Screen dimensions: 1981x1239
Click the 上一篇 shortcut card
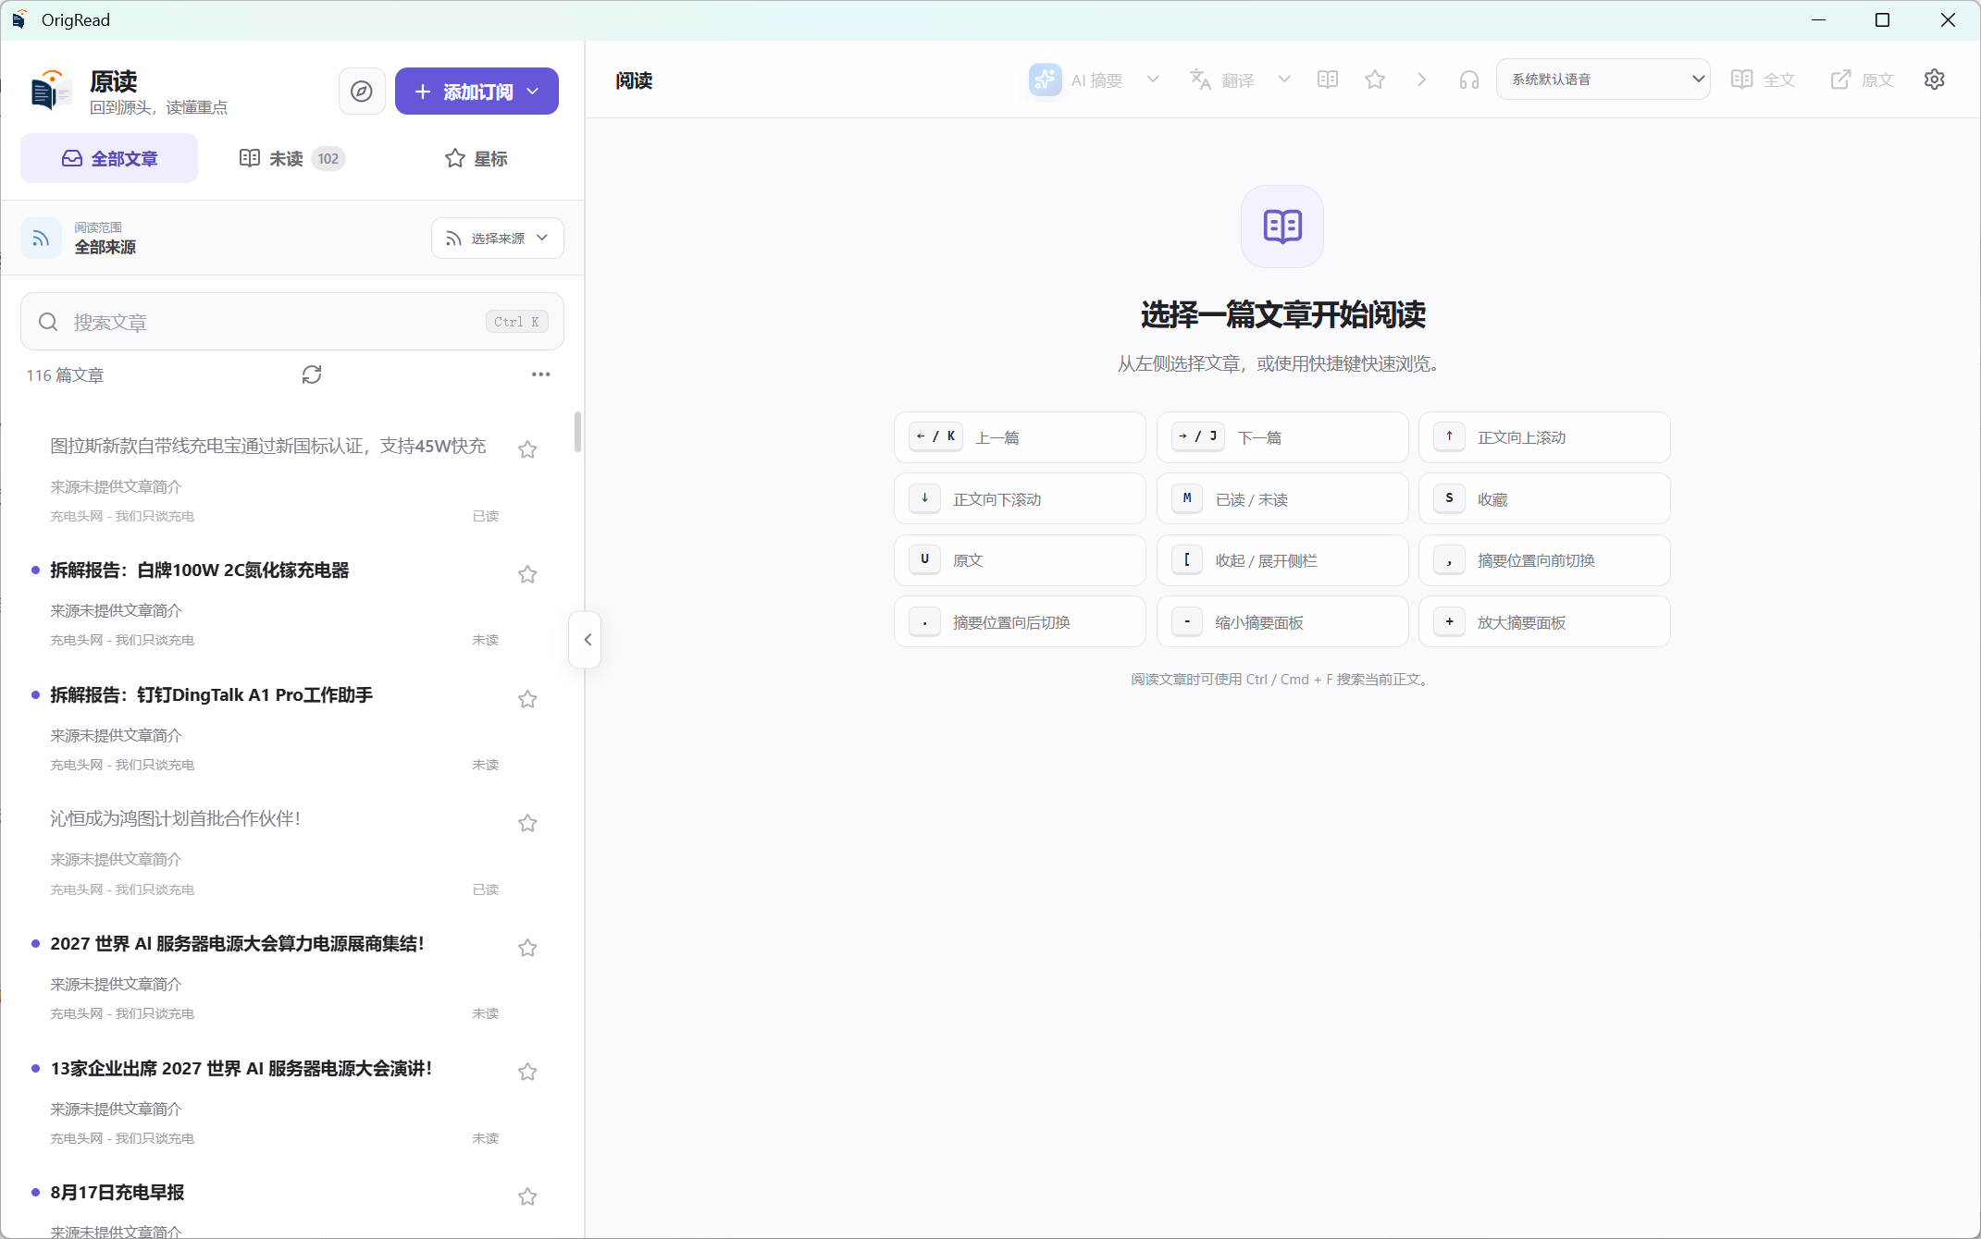(1020, 437)
